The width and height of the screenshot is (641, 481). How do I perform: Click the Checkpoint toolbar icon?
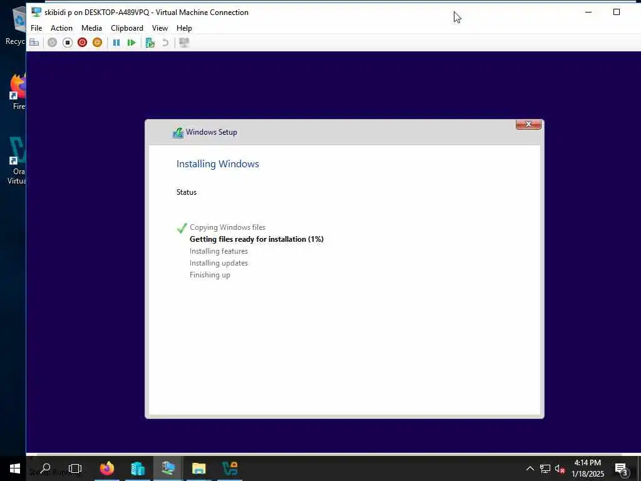coord(150,43)
